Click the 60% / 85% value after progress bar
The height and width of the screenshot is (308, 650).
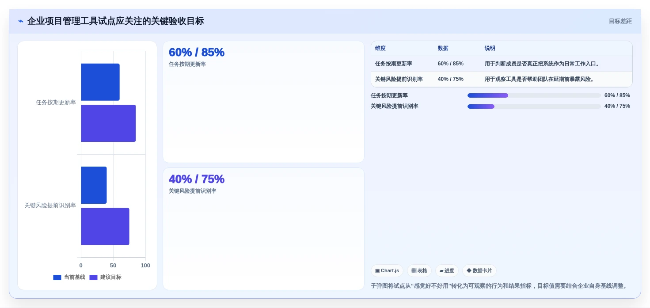(617, 95)
